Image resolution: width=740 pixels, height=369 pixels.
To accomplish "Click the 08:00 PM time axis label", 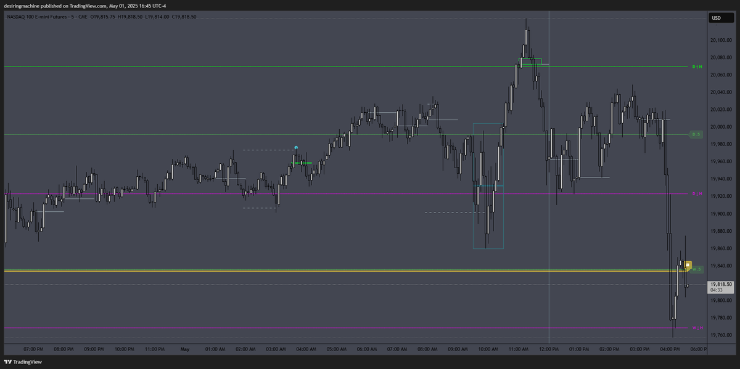I will pyautogui.click(x=63, y=349).
